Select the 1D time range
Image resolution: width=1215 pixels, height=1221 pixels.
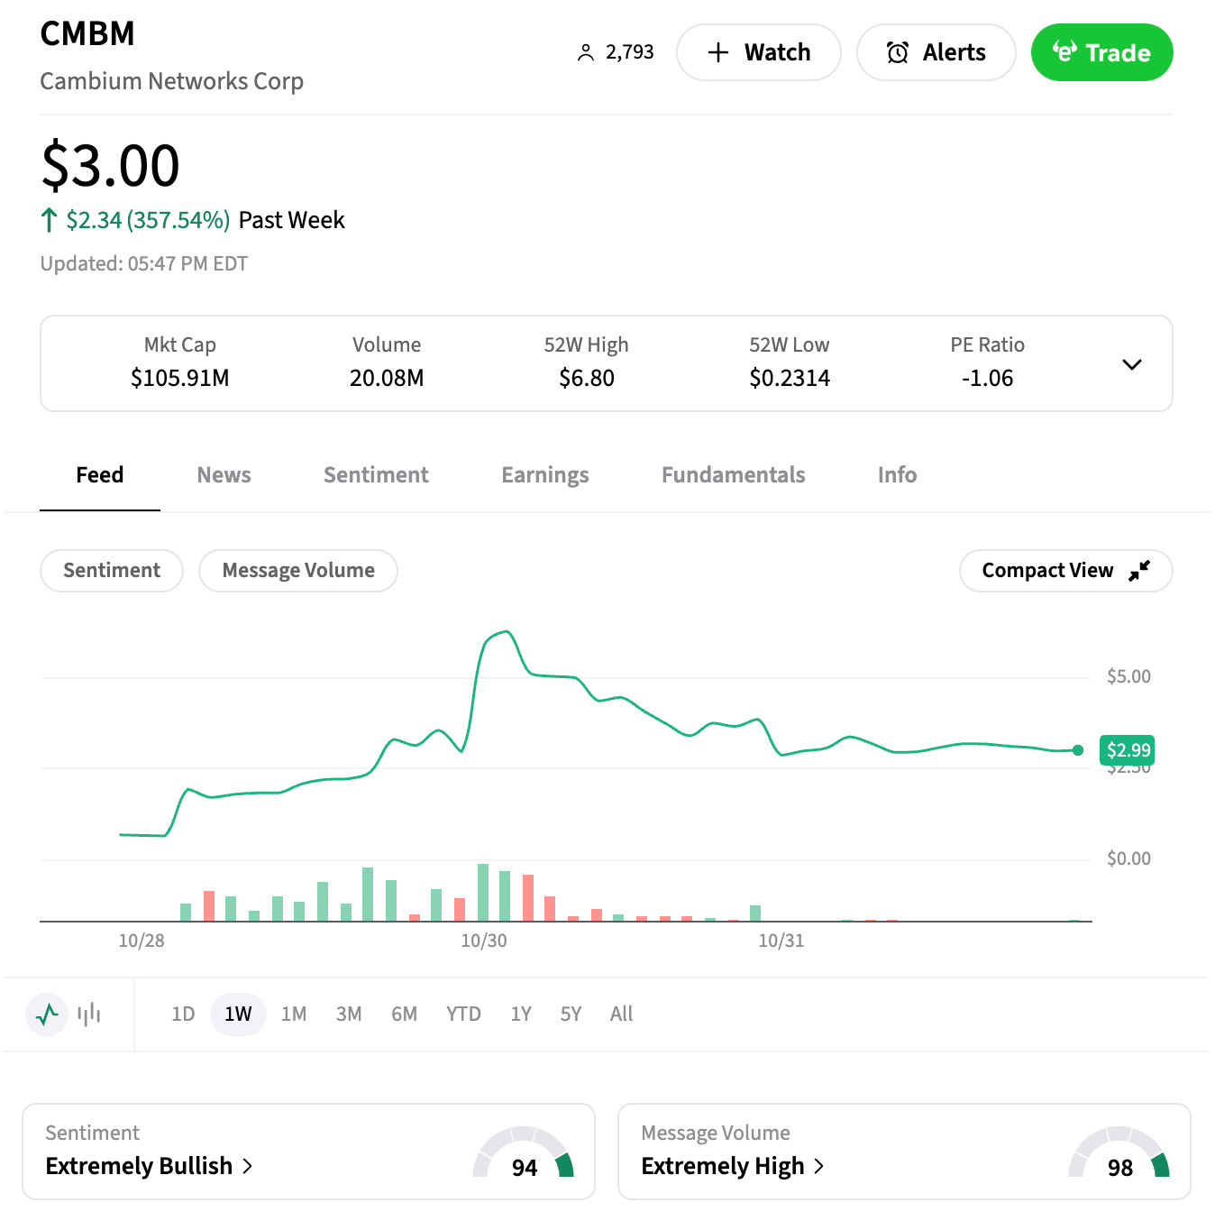tap(183, 1014)
